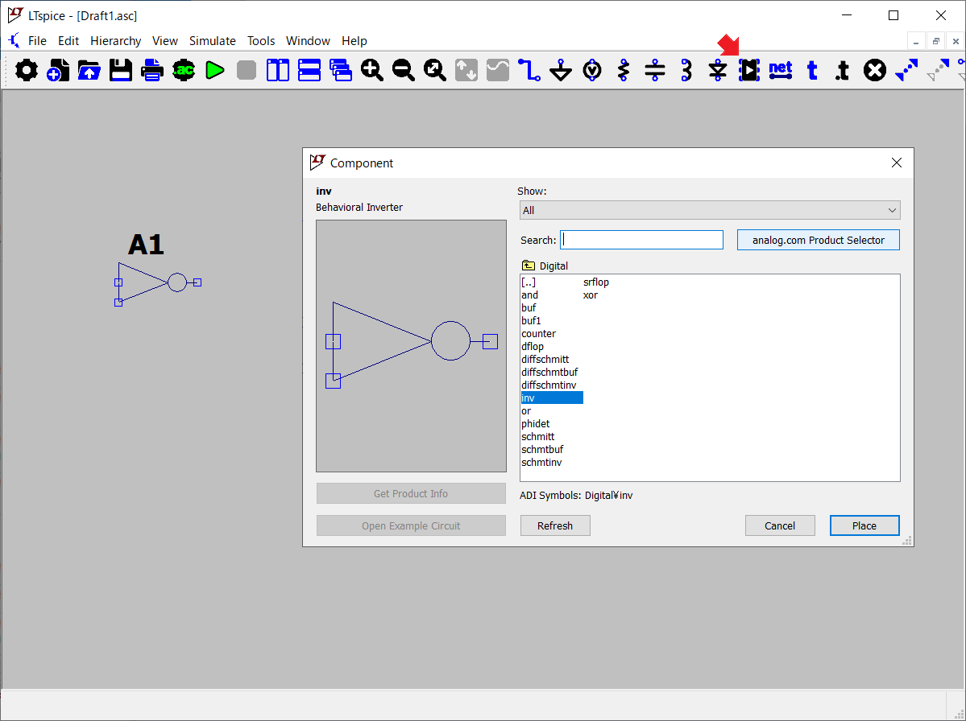Screen dimensions: 966x721
Task: Click into the Search text field
Action: coord(642,240)
